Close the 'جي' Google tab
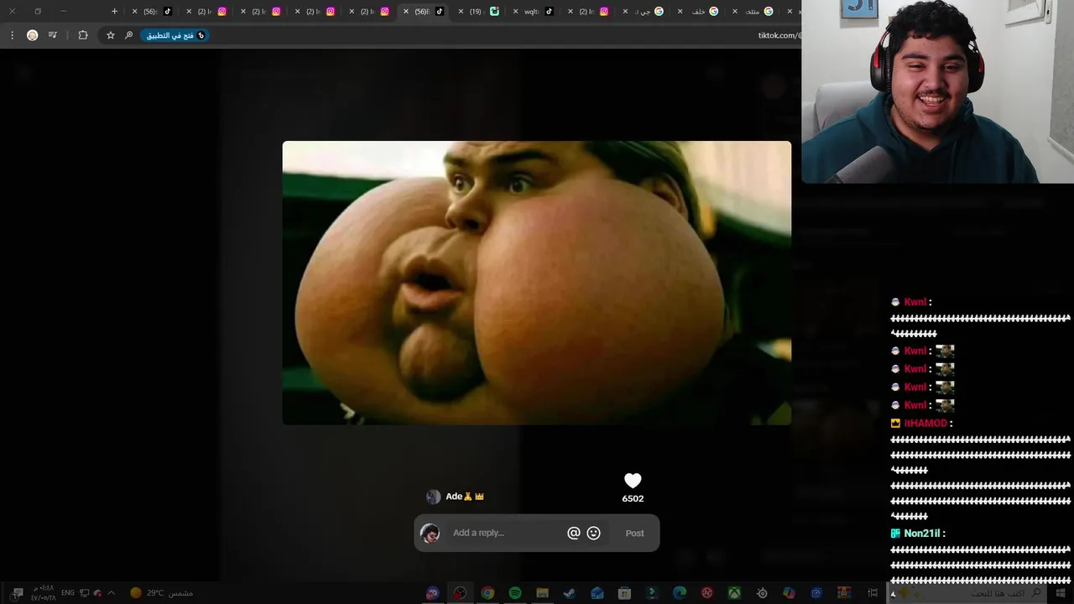This screenshot has height=604, width=1074. point(625,12)
